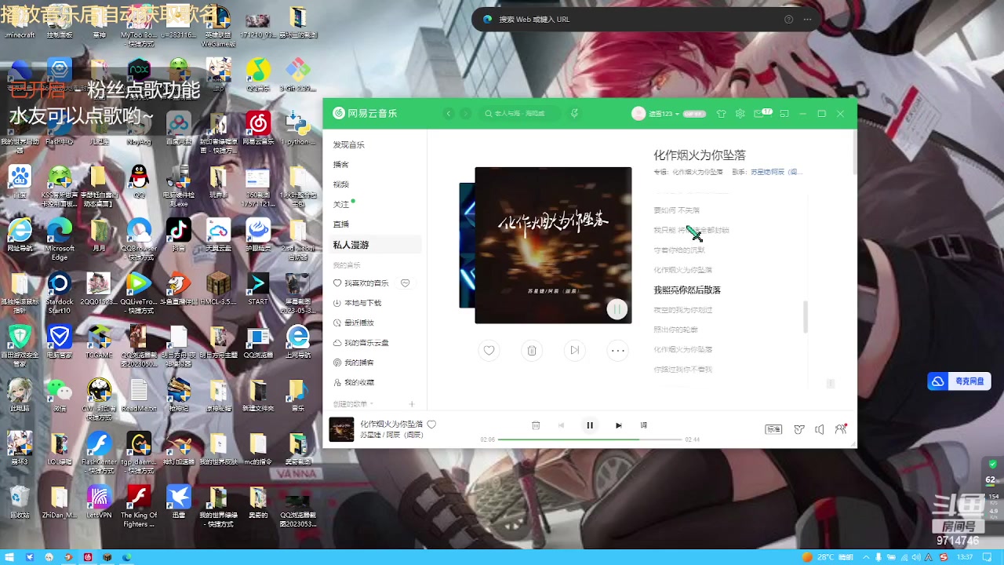Open 发现音乐 in sidebar
This screenshot has width=1004, height=565.
(x=348, y=144)
